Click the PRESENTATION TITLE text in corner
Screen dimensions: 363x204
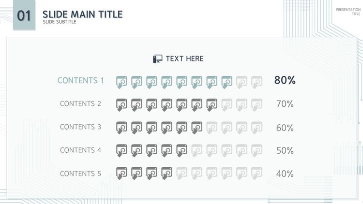point(348,12)
